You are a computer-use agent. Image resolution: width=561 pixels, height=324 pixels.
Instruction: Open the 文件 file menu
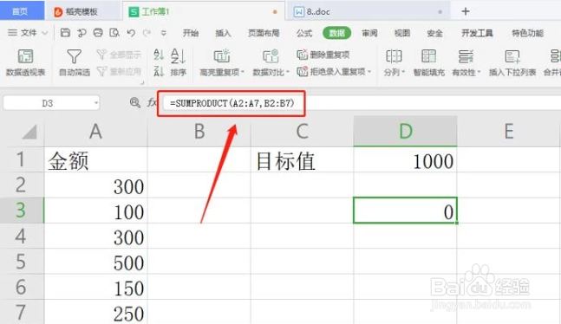pyautogui.click(x=27, y=33)
